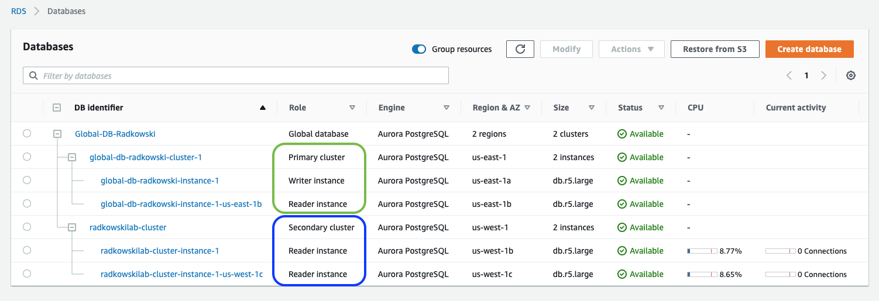The image size is (879, 301).
Task: Click the Modify button
Action: pyautogui.click(x=566, y=49)
